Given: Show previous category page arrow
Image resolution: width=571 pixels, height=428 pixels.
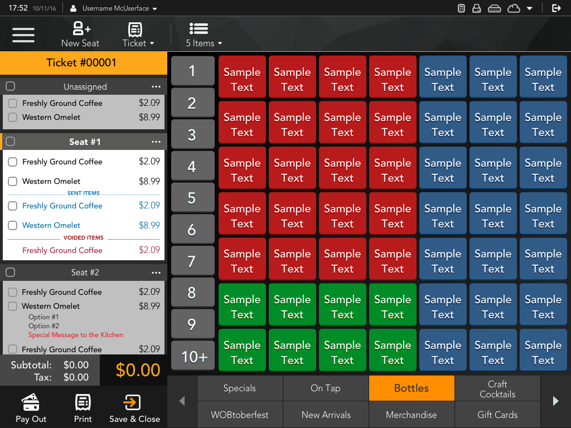Looking at the screenshot, I should tap(182, 401).
